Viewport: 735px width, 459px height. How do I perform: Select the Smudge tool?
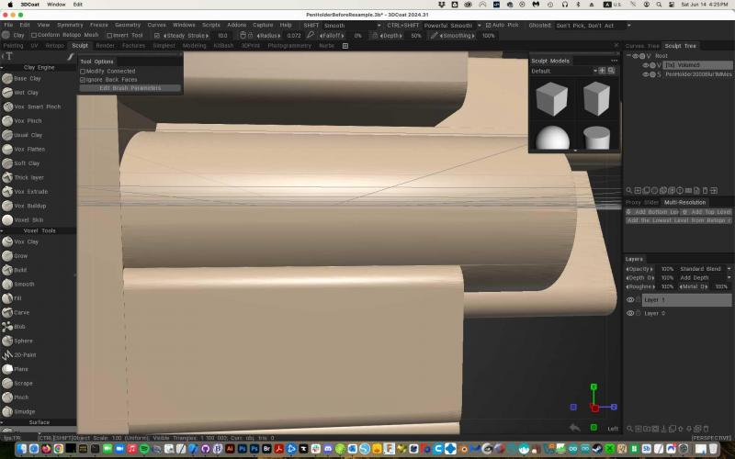click(24, 411)
